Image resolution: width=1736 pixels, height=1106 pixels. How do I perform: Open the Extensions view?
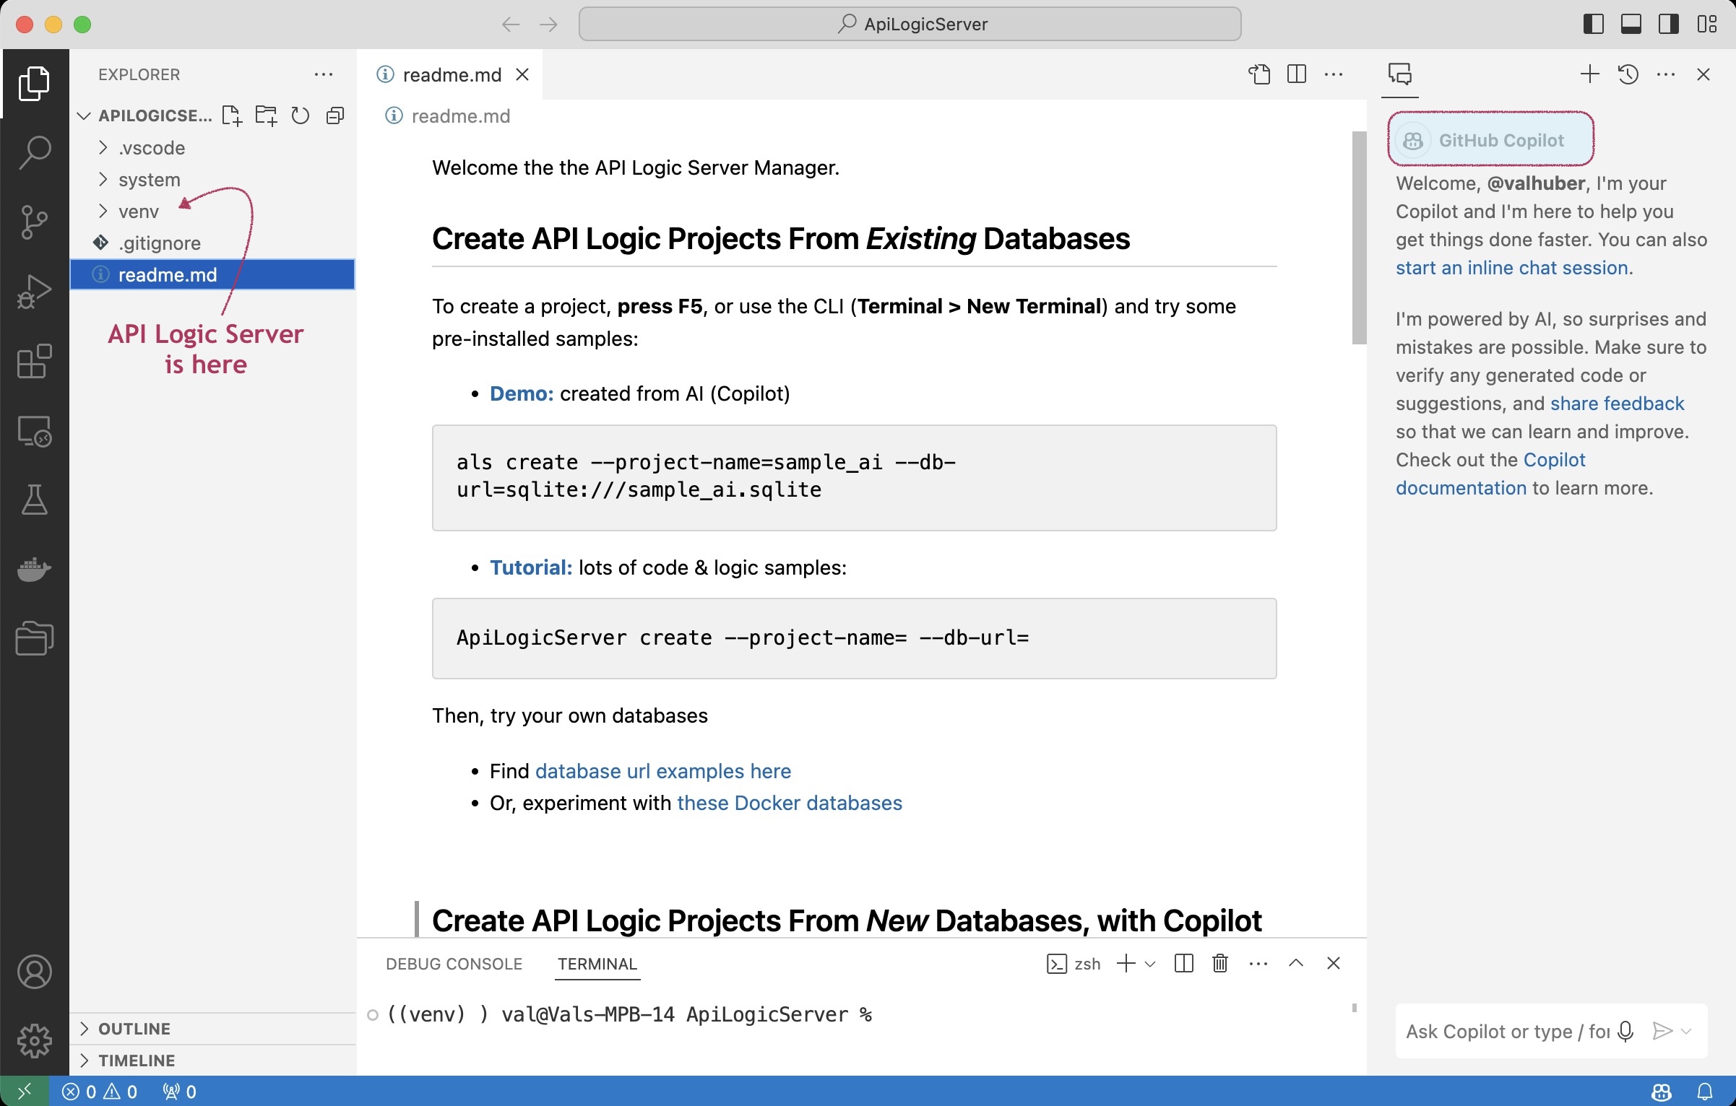pyautogui.click(x=34, y=361)
